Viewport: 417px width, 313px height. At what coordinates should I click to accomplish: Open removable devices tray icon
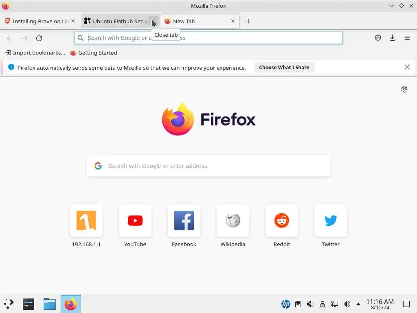coord(323,304)
